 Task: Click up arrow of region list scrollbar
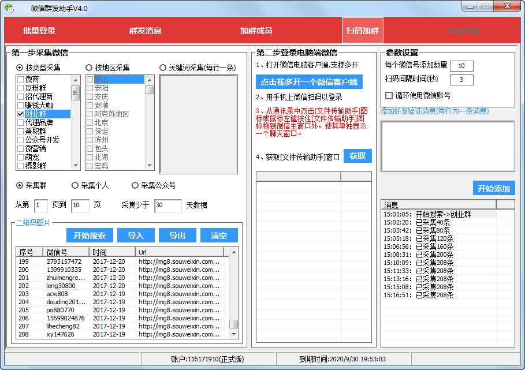[150, 80]
